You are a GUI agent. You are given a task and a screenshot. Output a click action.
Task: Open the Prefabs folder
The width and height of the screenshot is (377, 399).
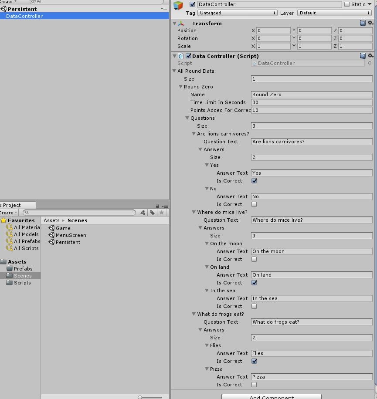point(20,268)
